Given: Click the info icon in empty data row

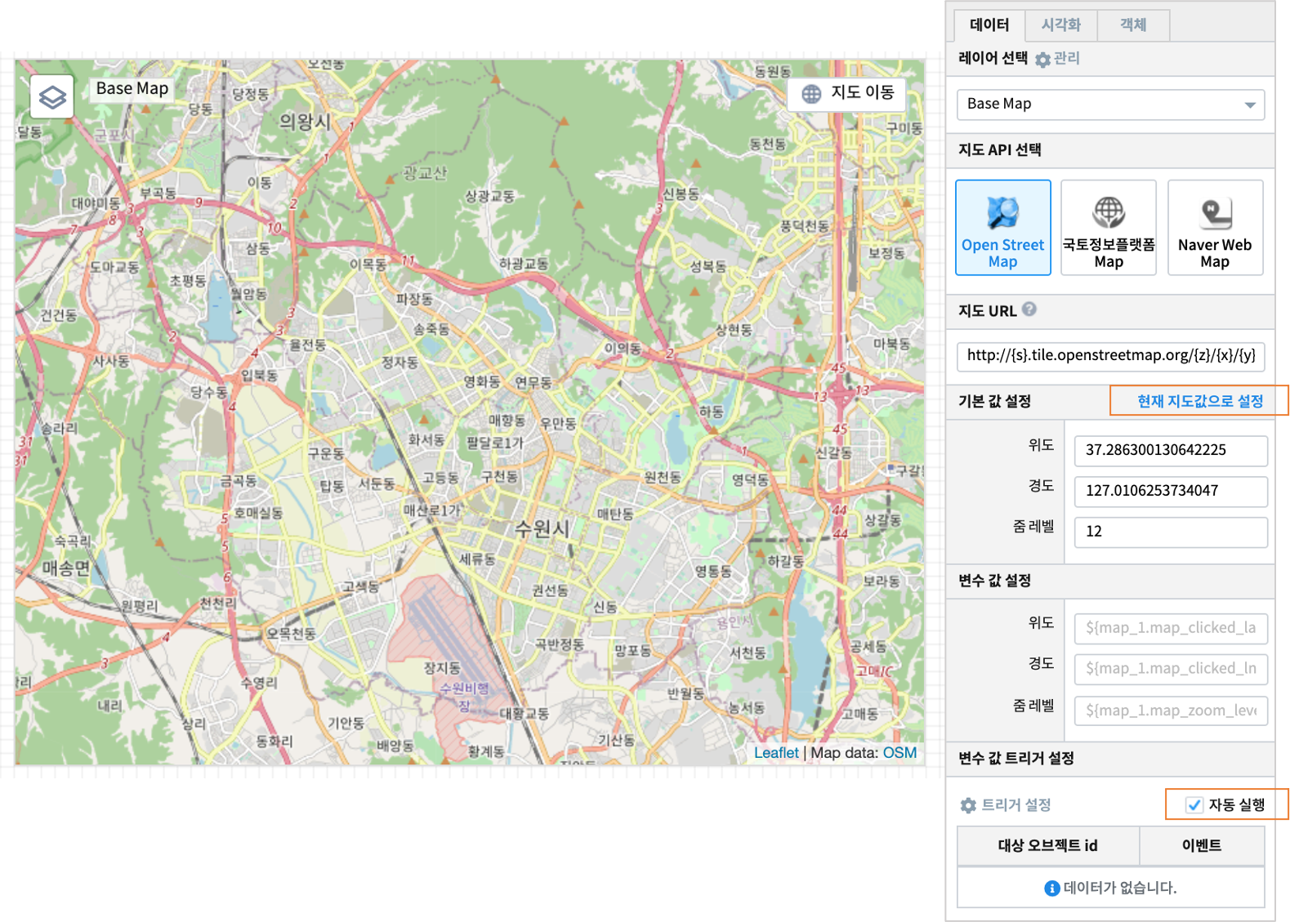Looking at the screenshot, I should tap(1052, 889).
